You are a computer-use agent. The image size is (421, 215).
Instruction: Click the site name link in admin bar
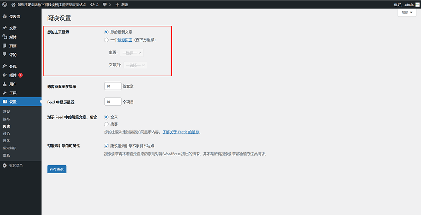click(52, 5)
